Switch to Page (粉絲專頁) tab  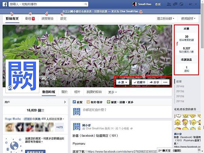[x=12, y=19]
